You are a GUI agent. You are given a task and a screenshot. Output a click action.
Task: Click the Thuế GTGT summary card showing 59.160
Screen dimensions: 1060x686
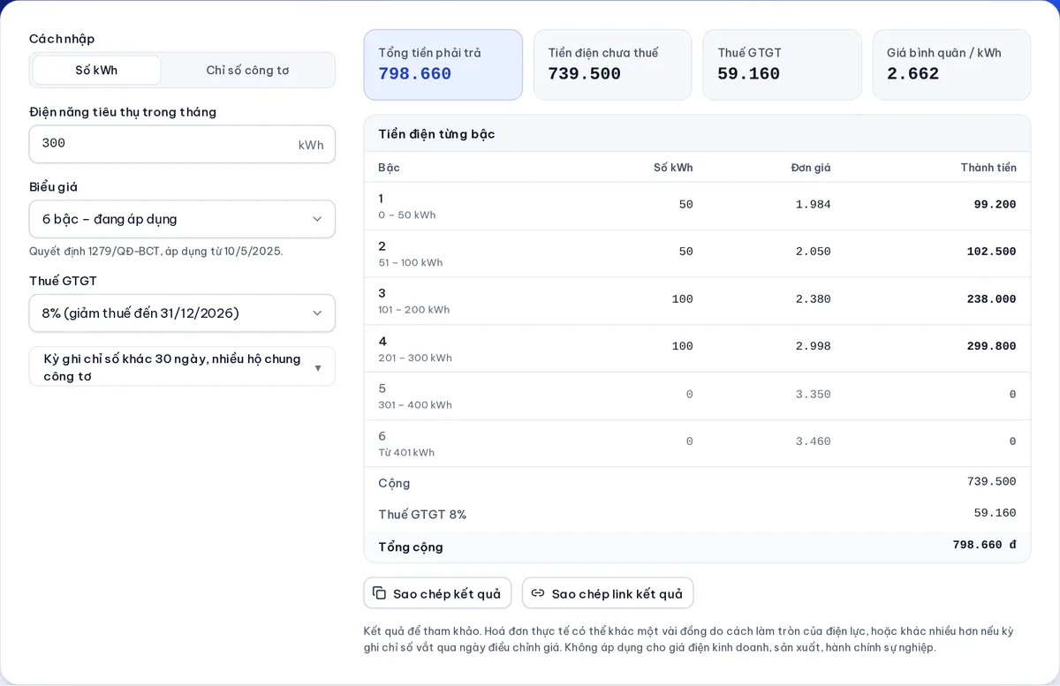pos(782,64)
